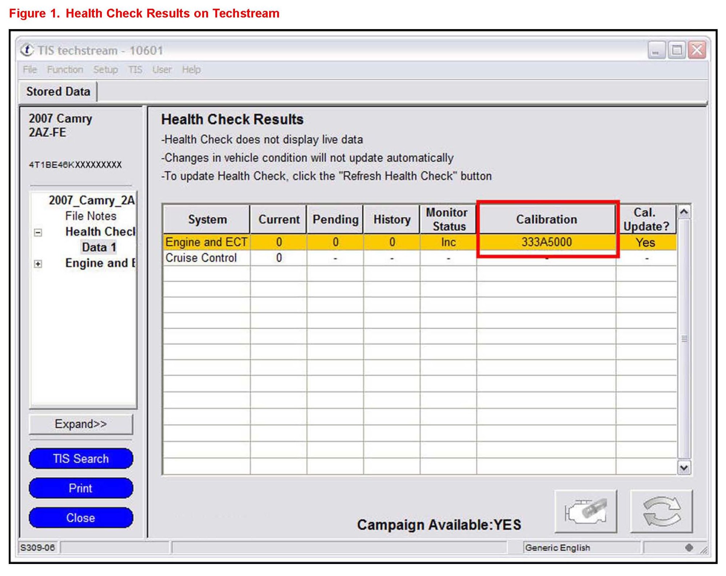Collapse the Health Check tree node
726x576 pixels.
point(38,232)
